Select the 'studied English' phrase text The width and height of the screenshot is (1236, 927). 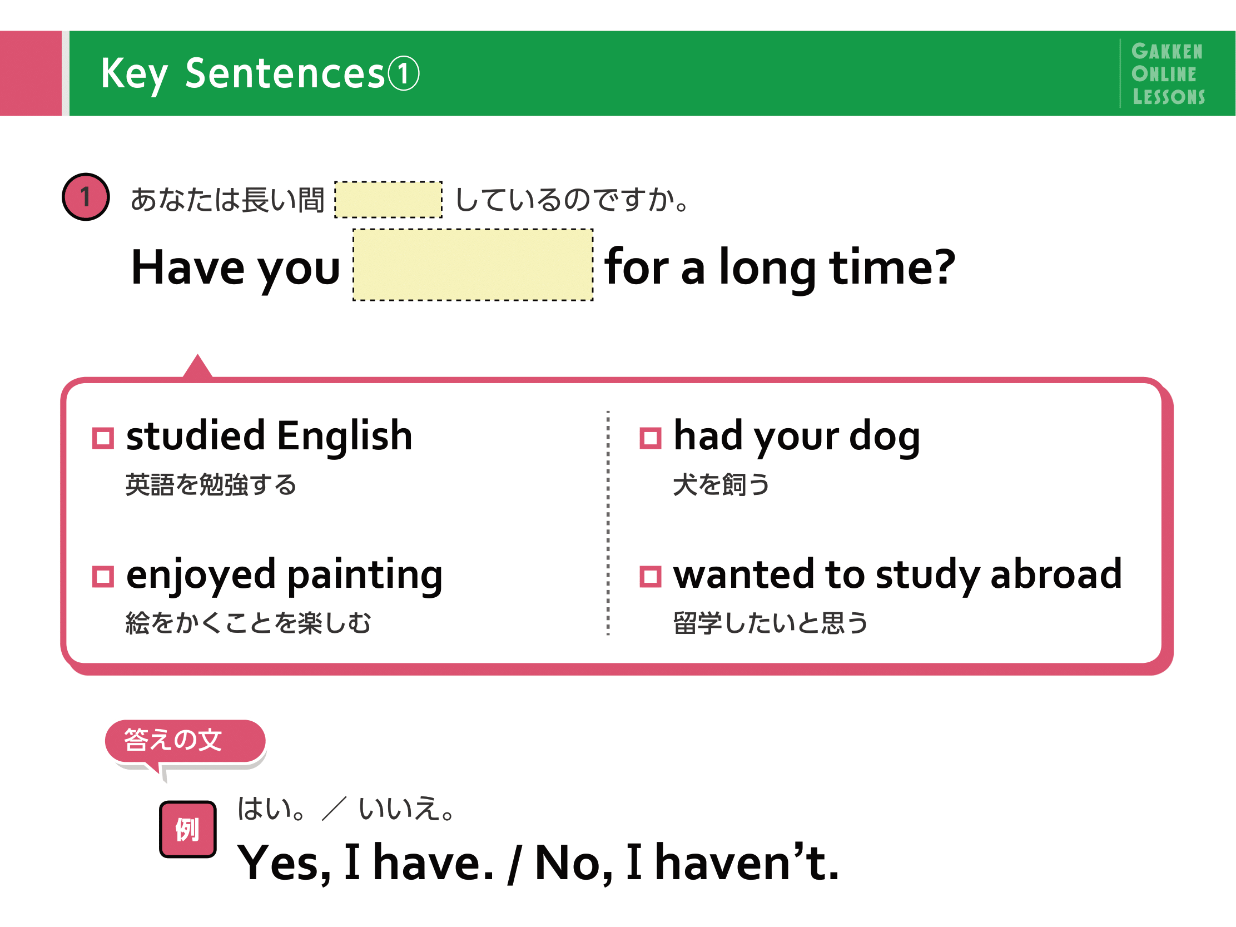(269, 435)
